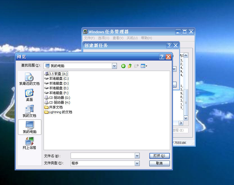The height and width of the screenshot is (185, 234).
Task: Select CD 驱动器 (G:) icon
Action: tap(46, 97)
